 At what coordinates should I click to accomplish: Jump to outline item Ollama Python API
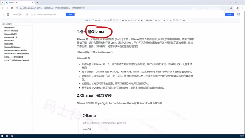coord(16,54)
